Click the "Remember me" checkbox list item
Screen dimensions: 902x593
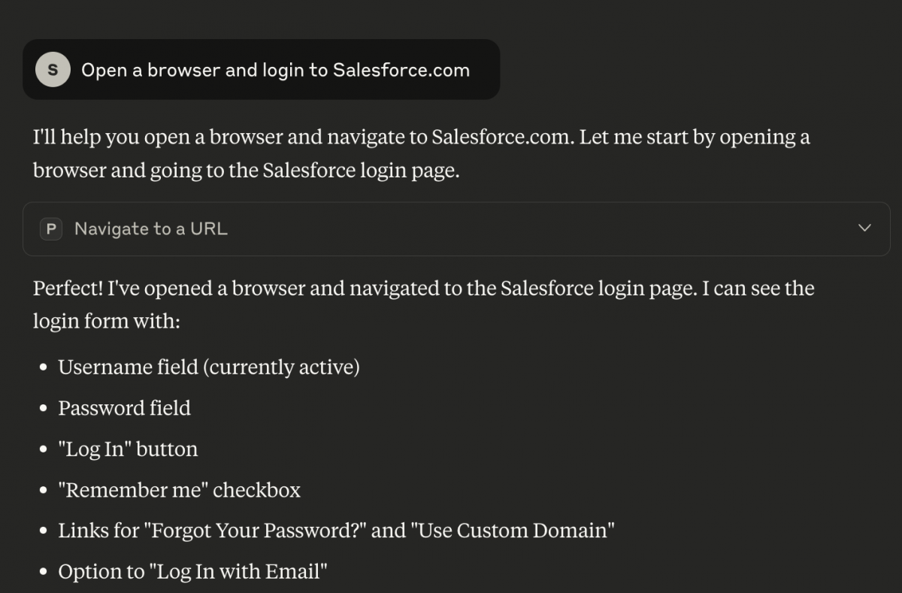[179, 490]
